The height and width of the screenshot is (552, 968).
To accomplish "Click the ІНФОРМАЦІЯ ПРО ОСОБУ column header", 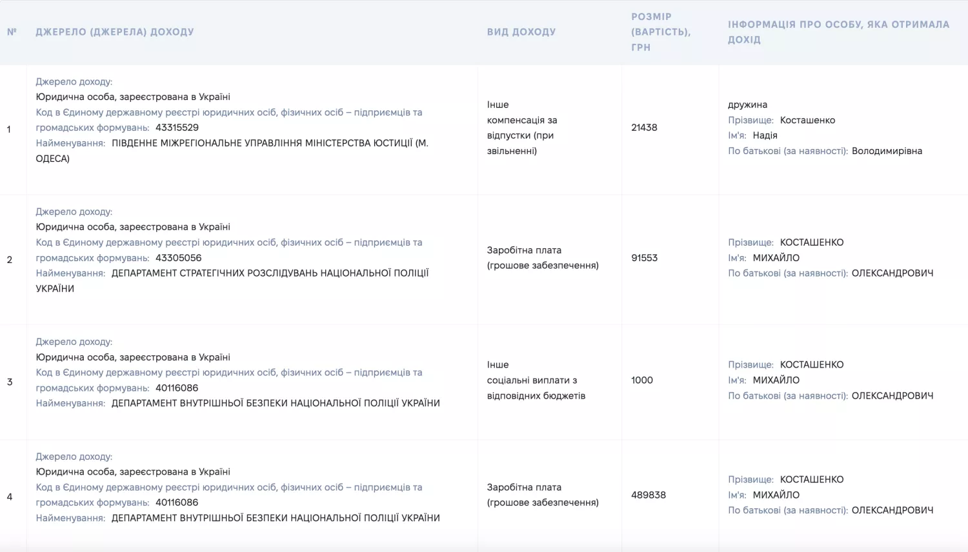I will [839, 32].
